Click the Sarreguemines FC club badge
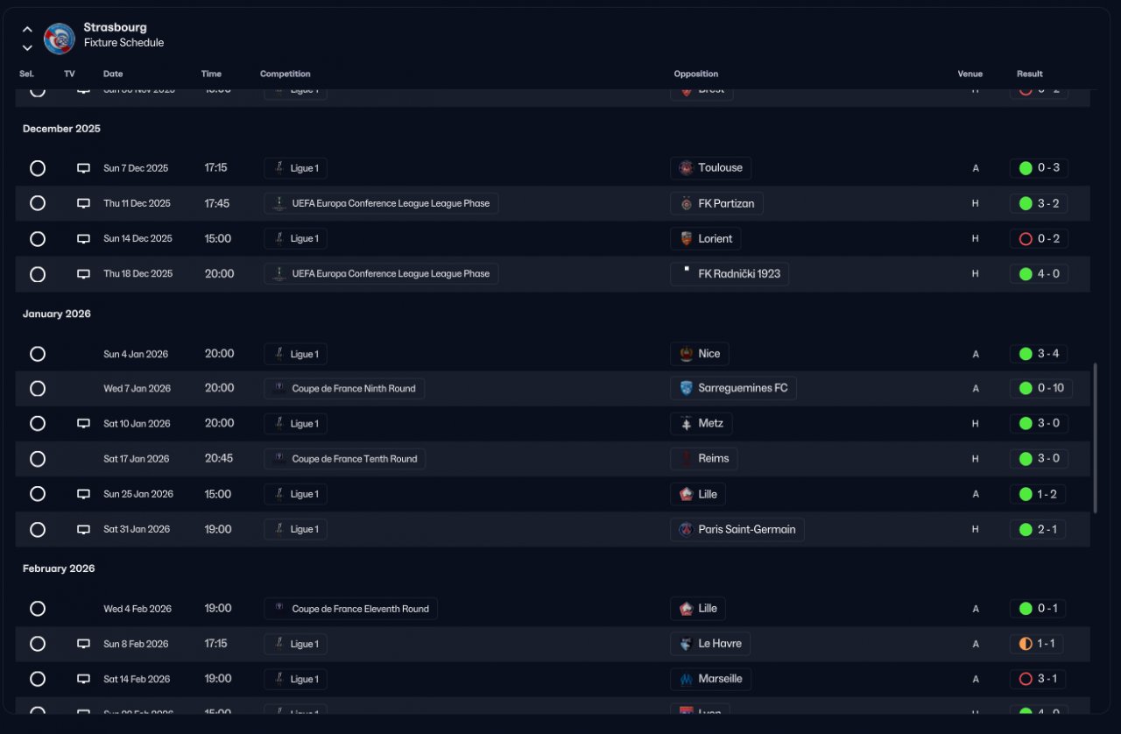Image resolution: width=1121 pixels, height=734 pixels. [687, 388]
